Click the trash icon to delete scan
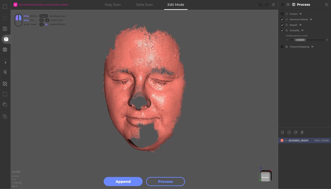Viewport: 331px width, 189px height. 302,132
